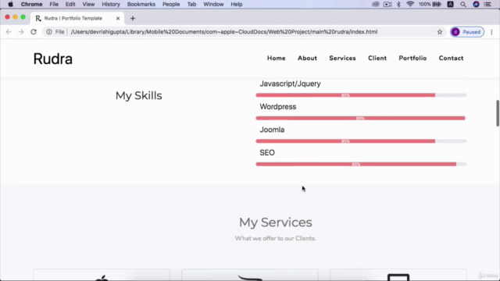Open a new tab with plus button

(x=133, y=19)
